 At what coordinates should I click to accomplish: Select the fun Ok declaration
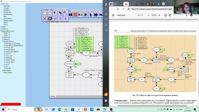pyautogui.click(x=8, y=68)
